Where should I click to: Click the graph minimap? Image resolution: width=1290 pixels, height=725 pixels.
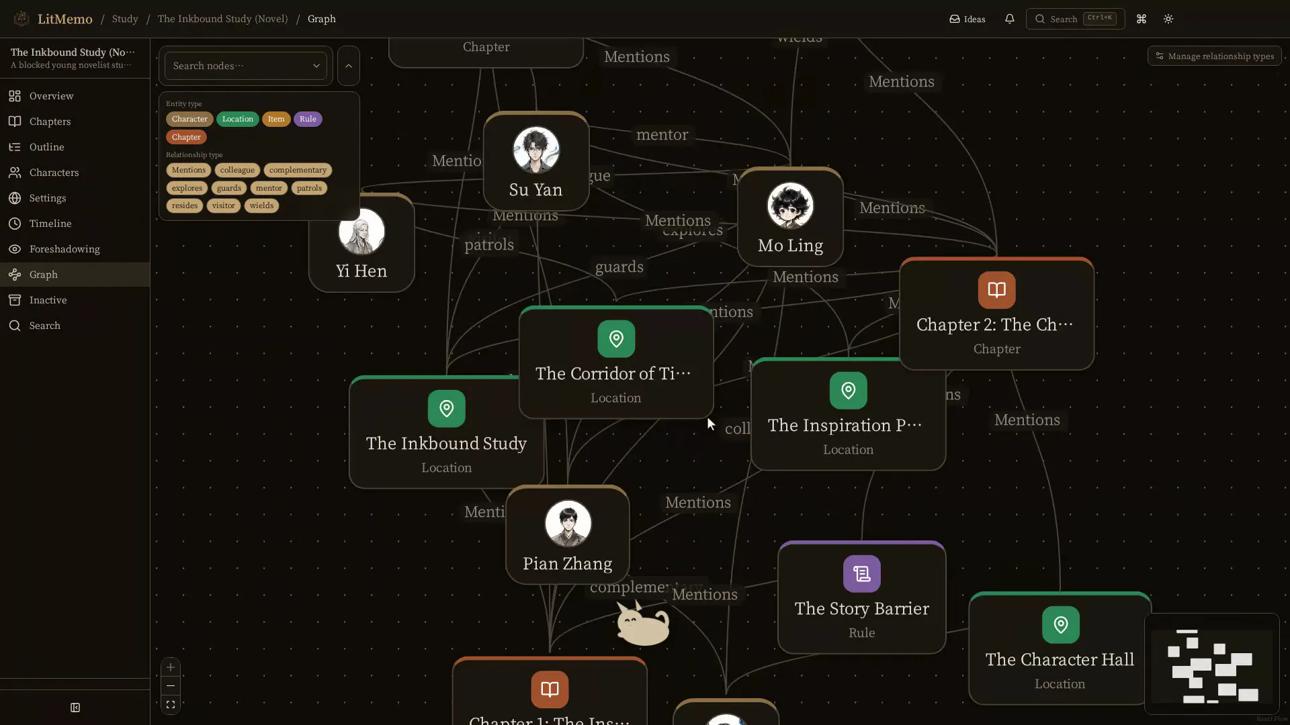1211,664
